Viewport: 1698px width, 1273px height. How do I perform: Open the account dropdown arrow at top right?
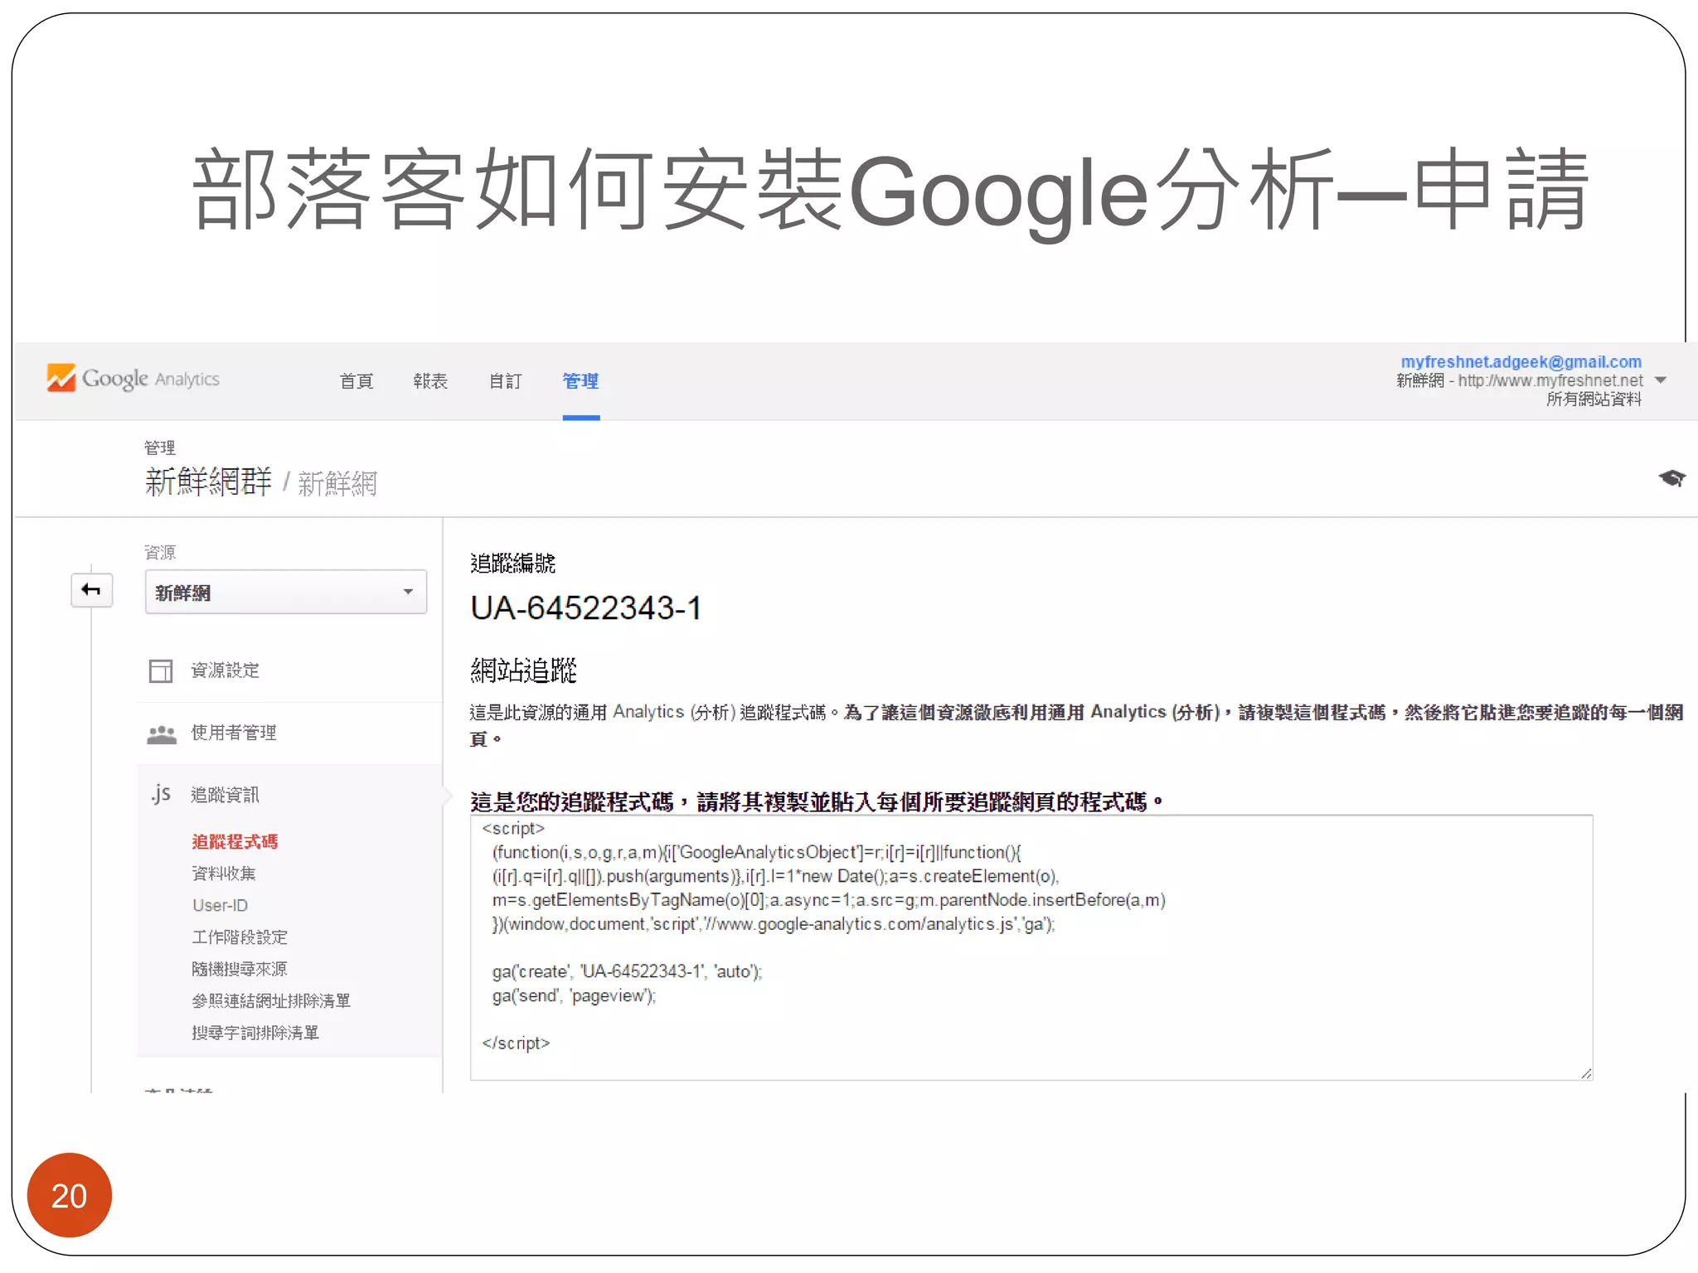[1661, 380]
